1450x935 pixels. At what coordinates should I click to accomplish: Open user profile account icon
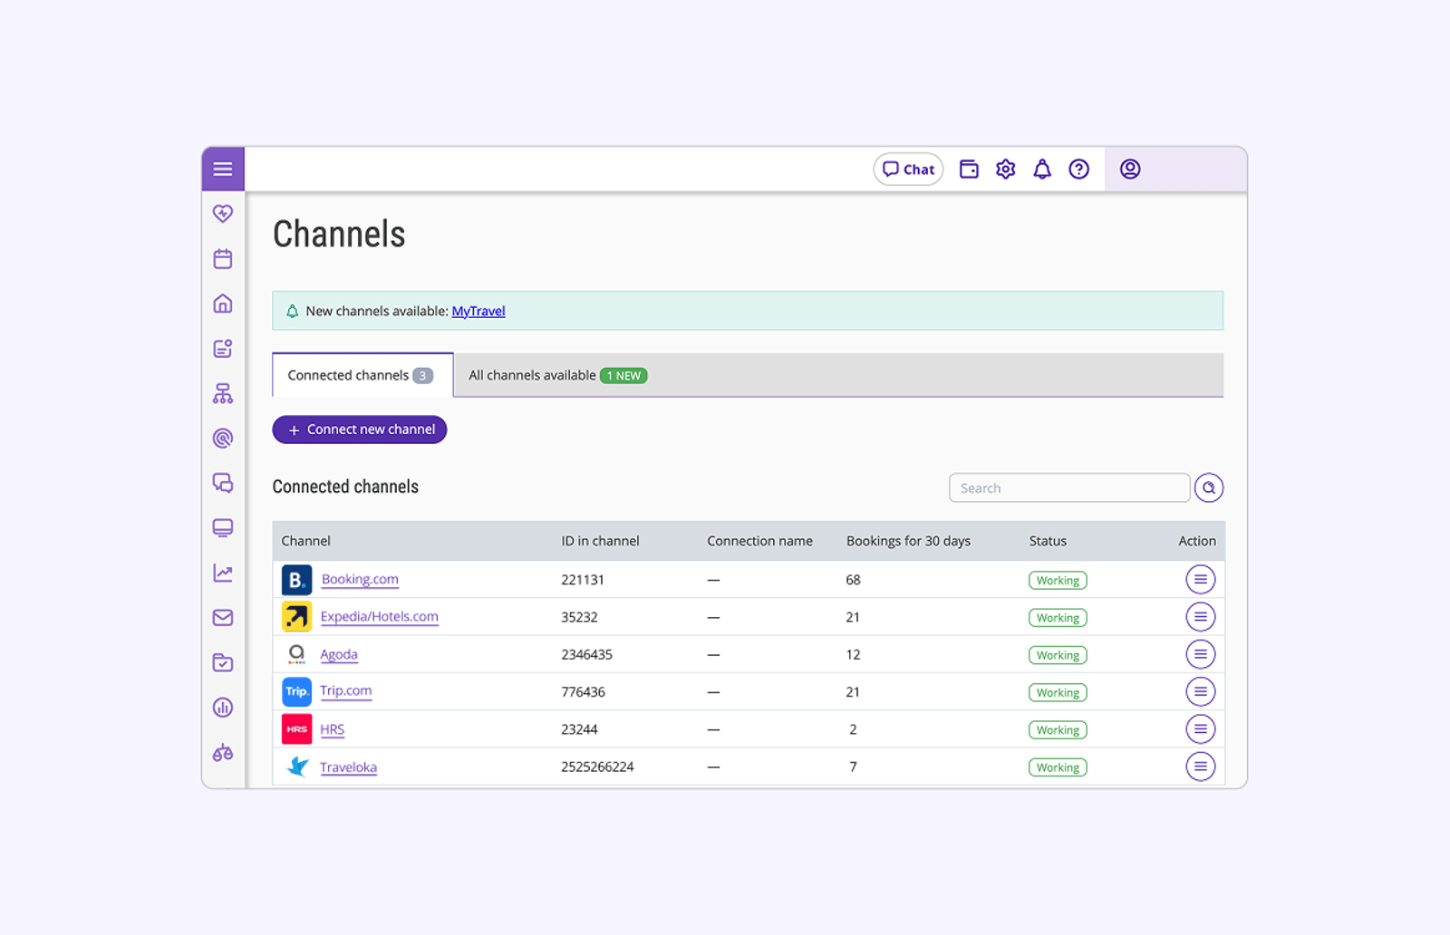pos(1130,169)
